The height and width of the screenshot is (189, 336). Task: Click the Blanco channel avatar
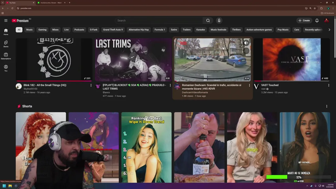click(98, 86)
